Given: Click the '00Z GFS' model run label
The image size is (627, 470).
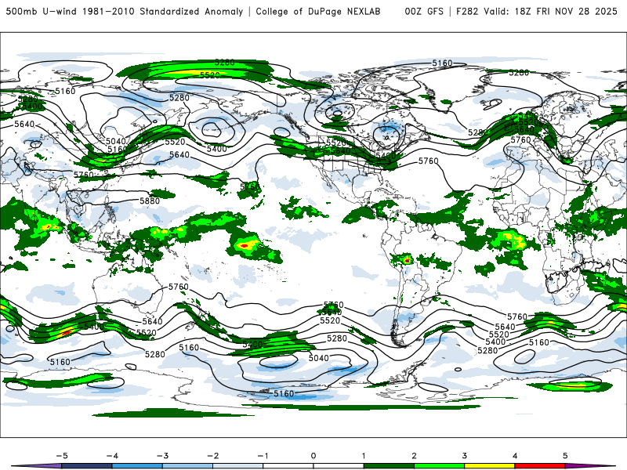Looking at the screenshot, I should (x=424, y=11).
